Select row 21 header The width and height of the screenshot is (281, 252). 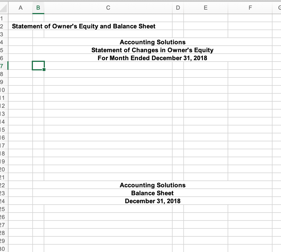point(4,177)
